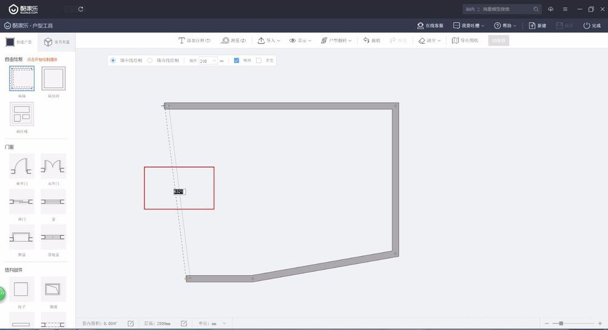Viewport: 608px width, 330px height.
Task: Click the finish (完成) button
Action: 592,26
